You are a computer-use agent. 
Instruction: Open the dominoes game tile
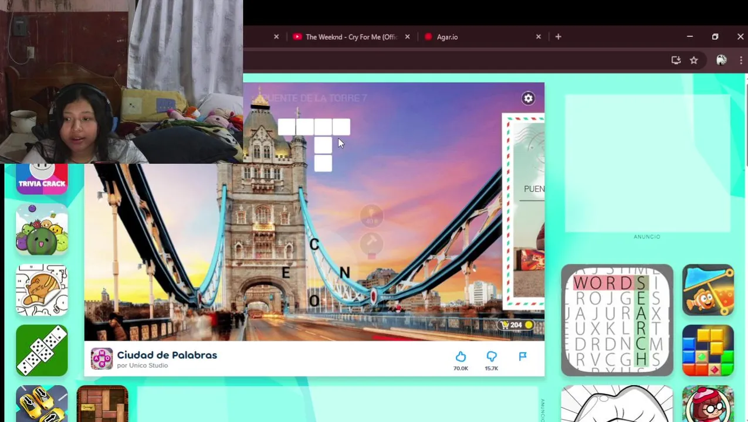click(x=42, y=350)
